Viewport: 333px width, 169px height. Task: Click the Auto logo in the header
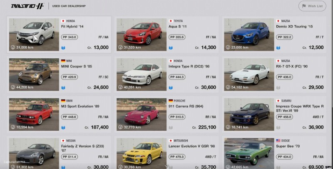click(27, 6)
